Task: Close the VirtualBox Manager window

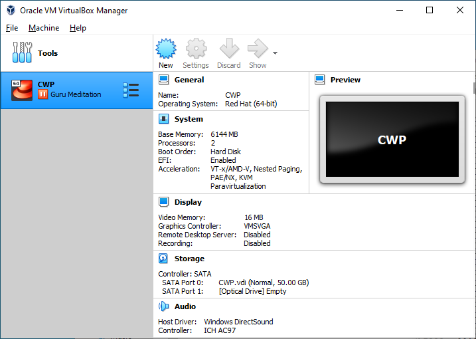Action: coord(460,10)
